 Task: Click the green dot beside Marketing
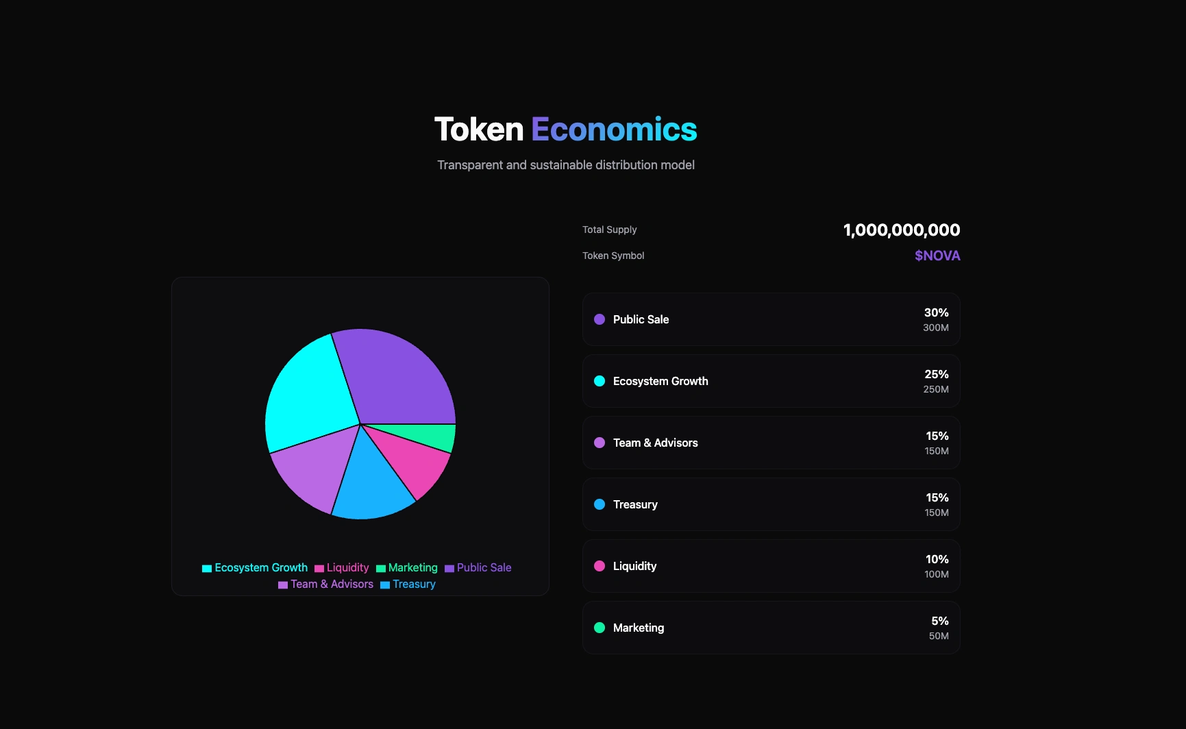600,628
